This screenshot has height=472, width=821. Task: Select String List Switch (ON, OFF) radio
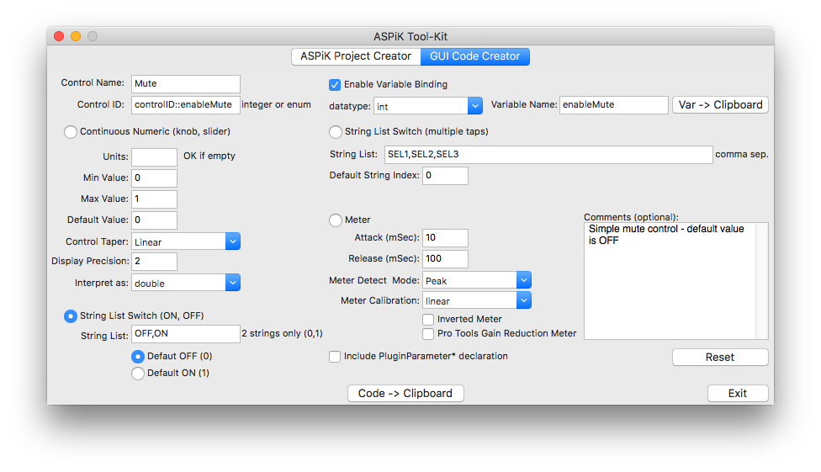pyautogui.click(x=70, y=316)
